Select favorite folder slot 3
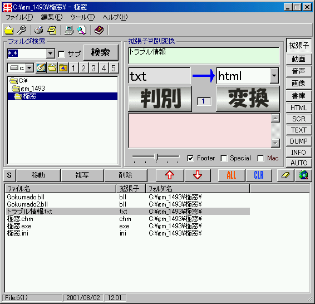 (93, 68)
